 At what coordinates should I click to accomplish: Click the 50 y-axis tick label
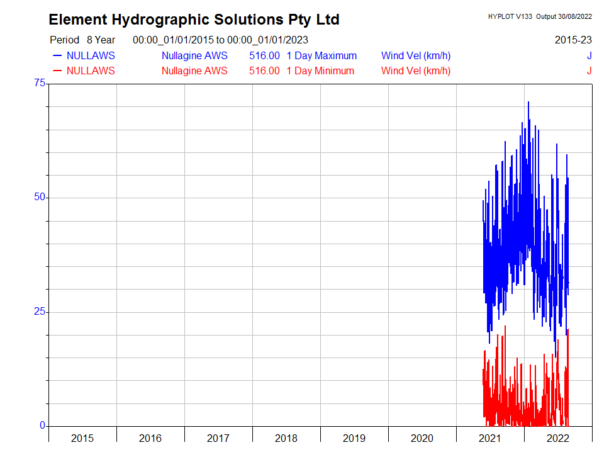pos(40,197)
